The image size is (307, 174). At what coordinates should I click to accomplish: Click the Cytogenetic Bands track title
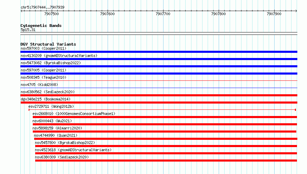coord(41,26)
